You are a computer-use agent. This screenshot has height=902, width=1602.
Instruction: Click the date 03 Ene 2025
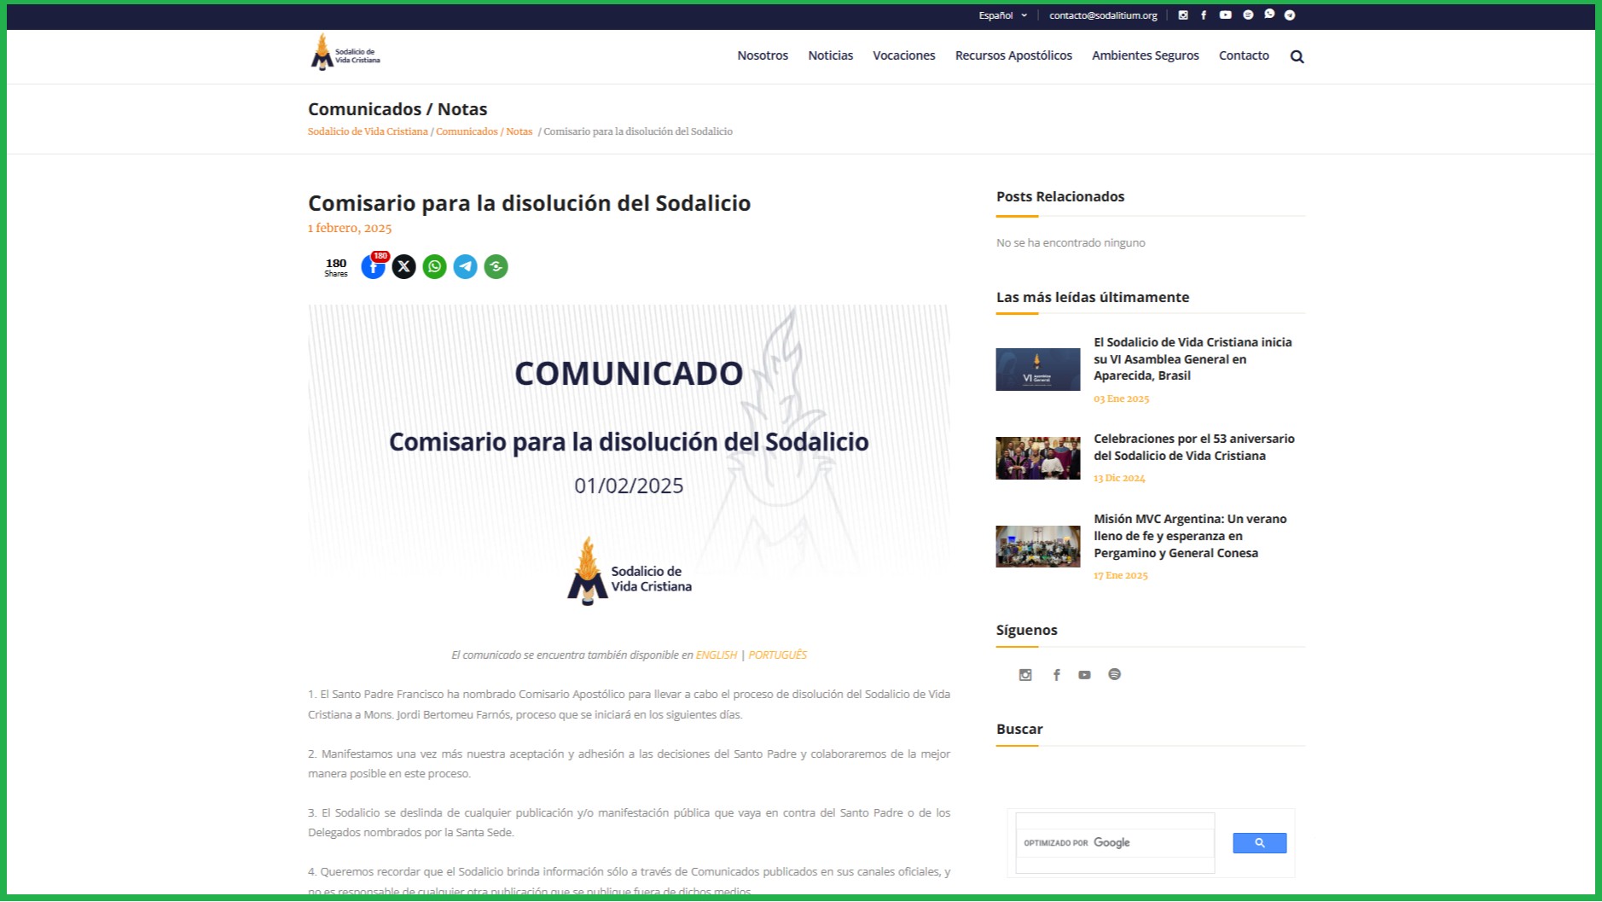point(1121,399)
